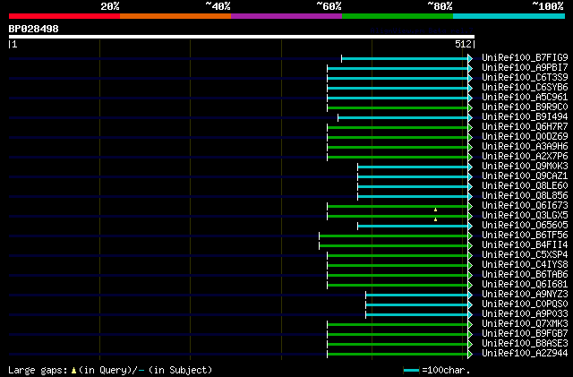
Task: Select hit label UniRef100_B8ASE3
Action: [x=525, y=344]
